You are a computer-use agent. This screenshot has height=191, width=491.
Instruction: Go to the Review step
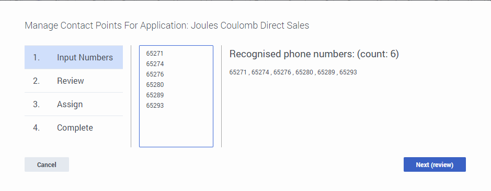[74, 81]
